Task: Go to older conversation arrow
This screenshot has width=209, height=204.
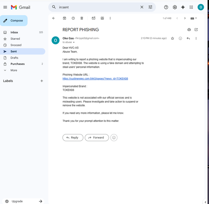Action: click(185, 18)
